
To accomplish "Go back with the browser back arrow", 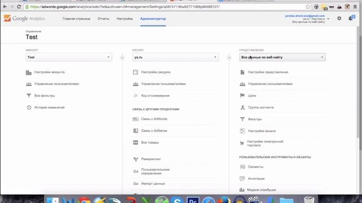I will (x=5, y=7).
